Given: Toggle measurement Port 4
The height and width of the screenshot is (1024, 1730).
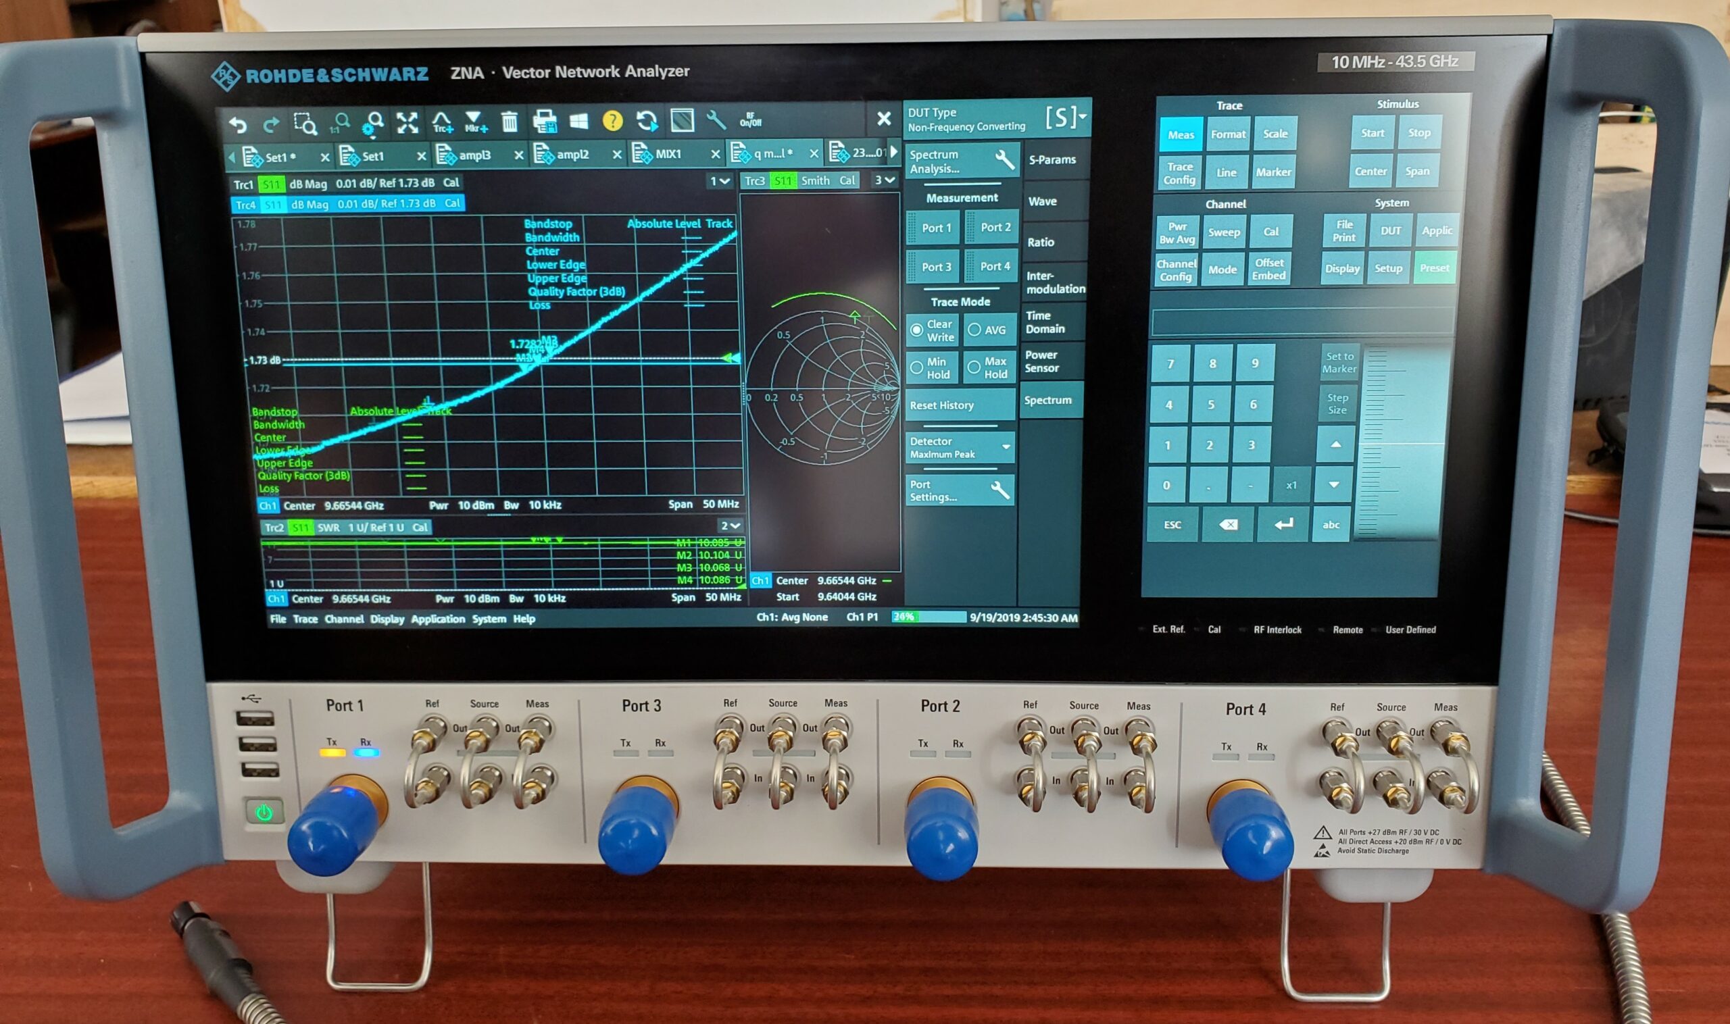Looking at the screenshot, I should tap(991, 266).
